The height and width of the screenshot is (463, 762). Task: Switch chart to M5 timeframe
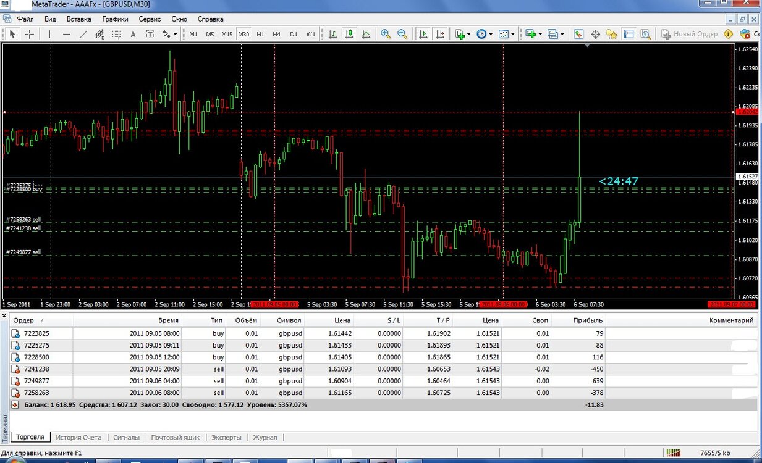(210, 34)
